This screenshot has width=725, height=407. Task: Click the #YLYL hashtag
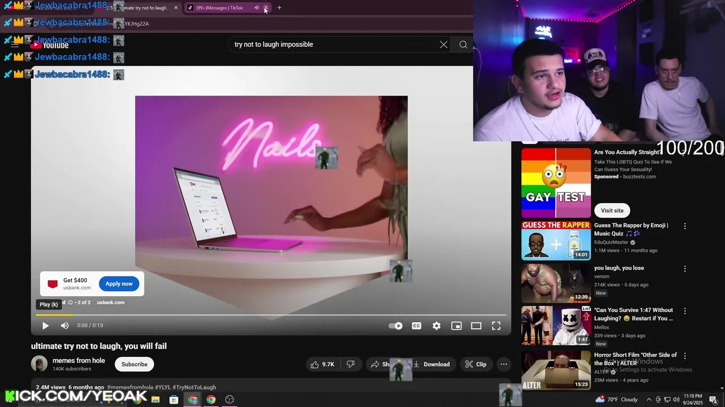[x=163, y=387]
